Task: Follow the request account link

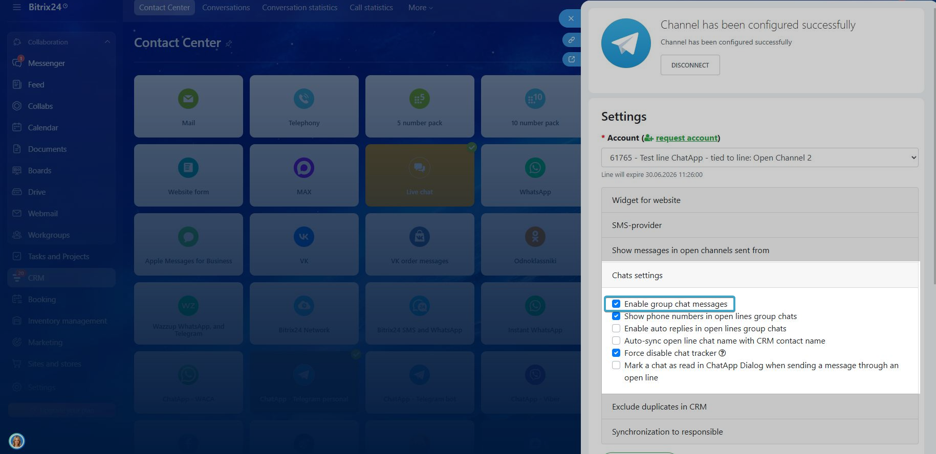Action: click(686, 138)
